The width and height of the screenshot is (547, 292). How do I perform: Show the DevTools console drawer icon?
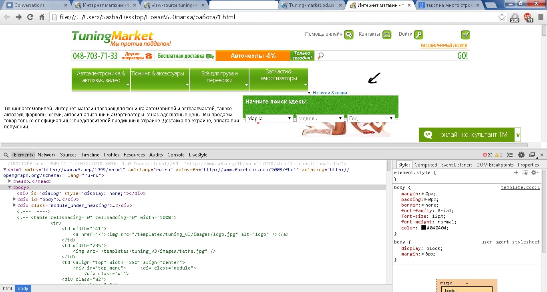tap(510, 155)
